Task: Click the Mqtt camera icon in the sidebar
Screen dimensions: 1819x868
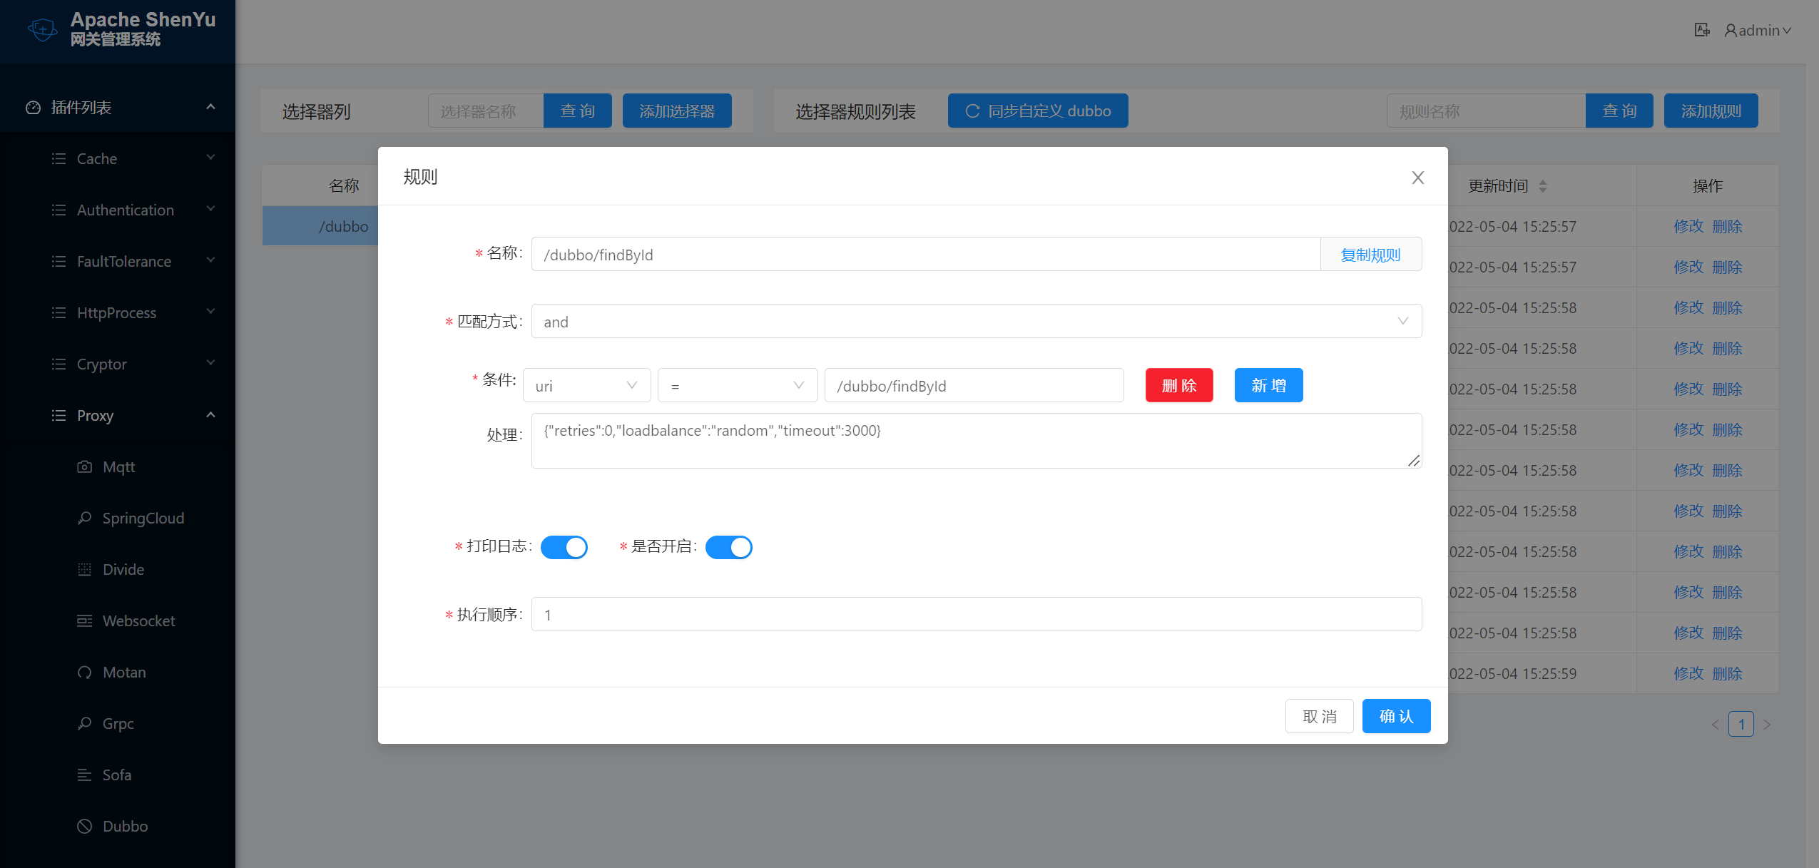Action: (x=84, y=467)
